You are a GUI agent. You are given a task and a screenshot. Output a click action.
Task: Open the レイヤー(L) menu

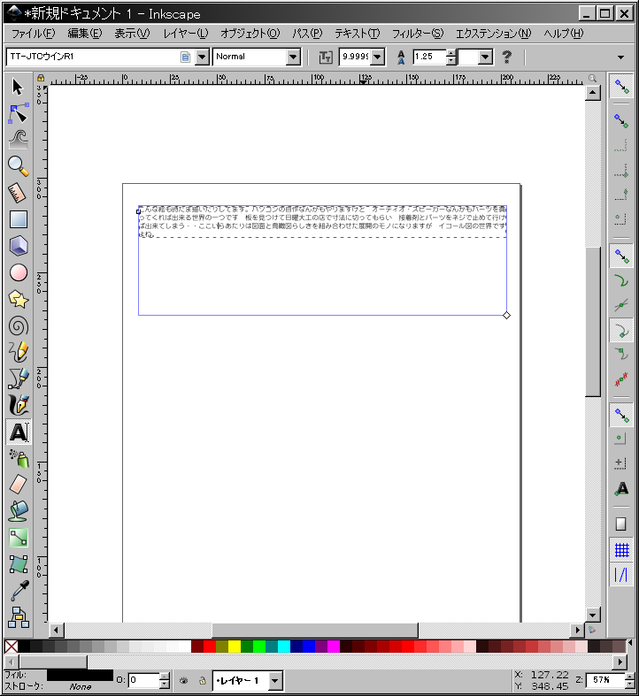(185, 34)
